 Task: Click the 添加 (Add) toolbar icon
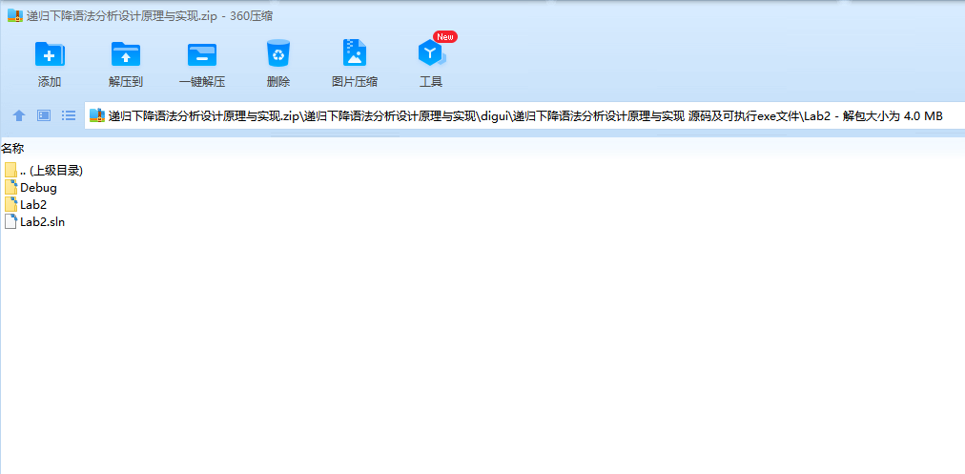coord(50,54)
